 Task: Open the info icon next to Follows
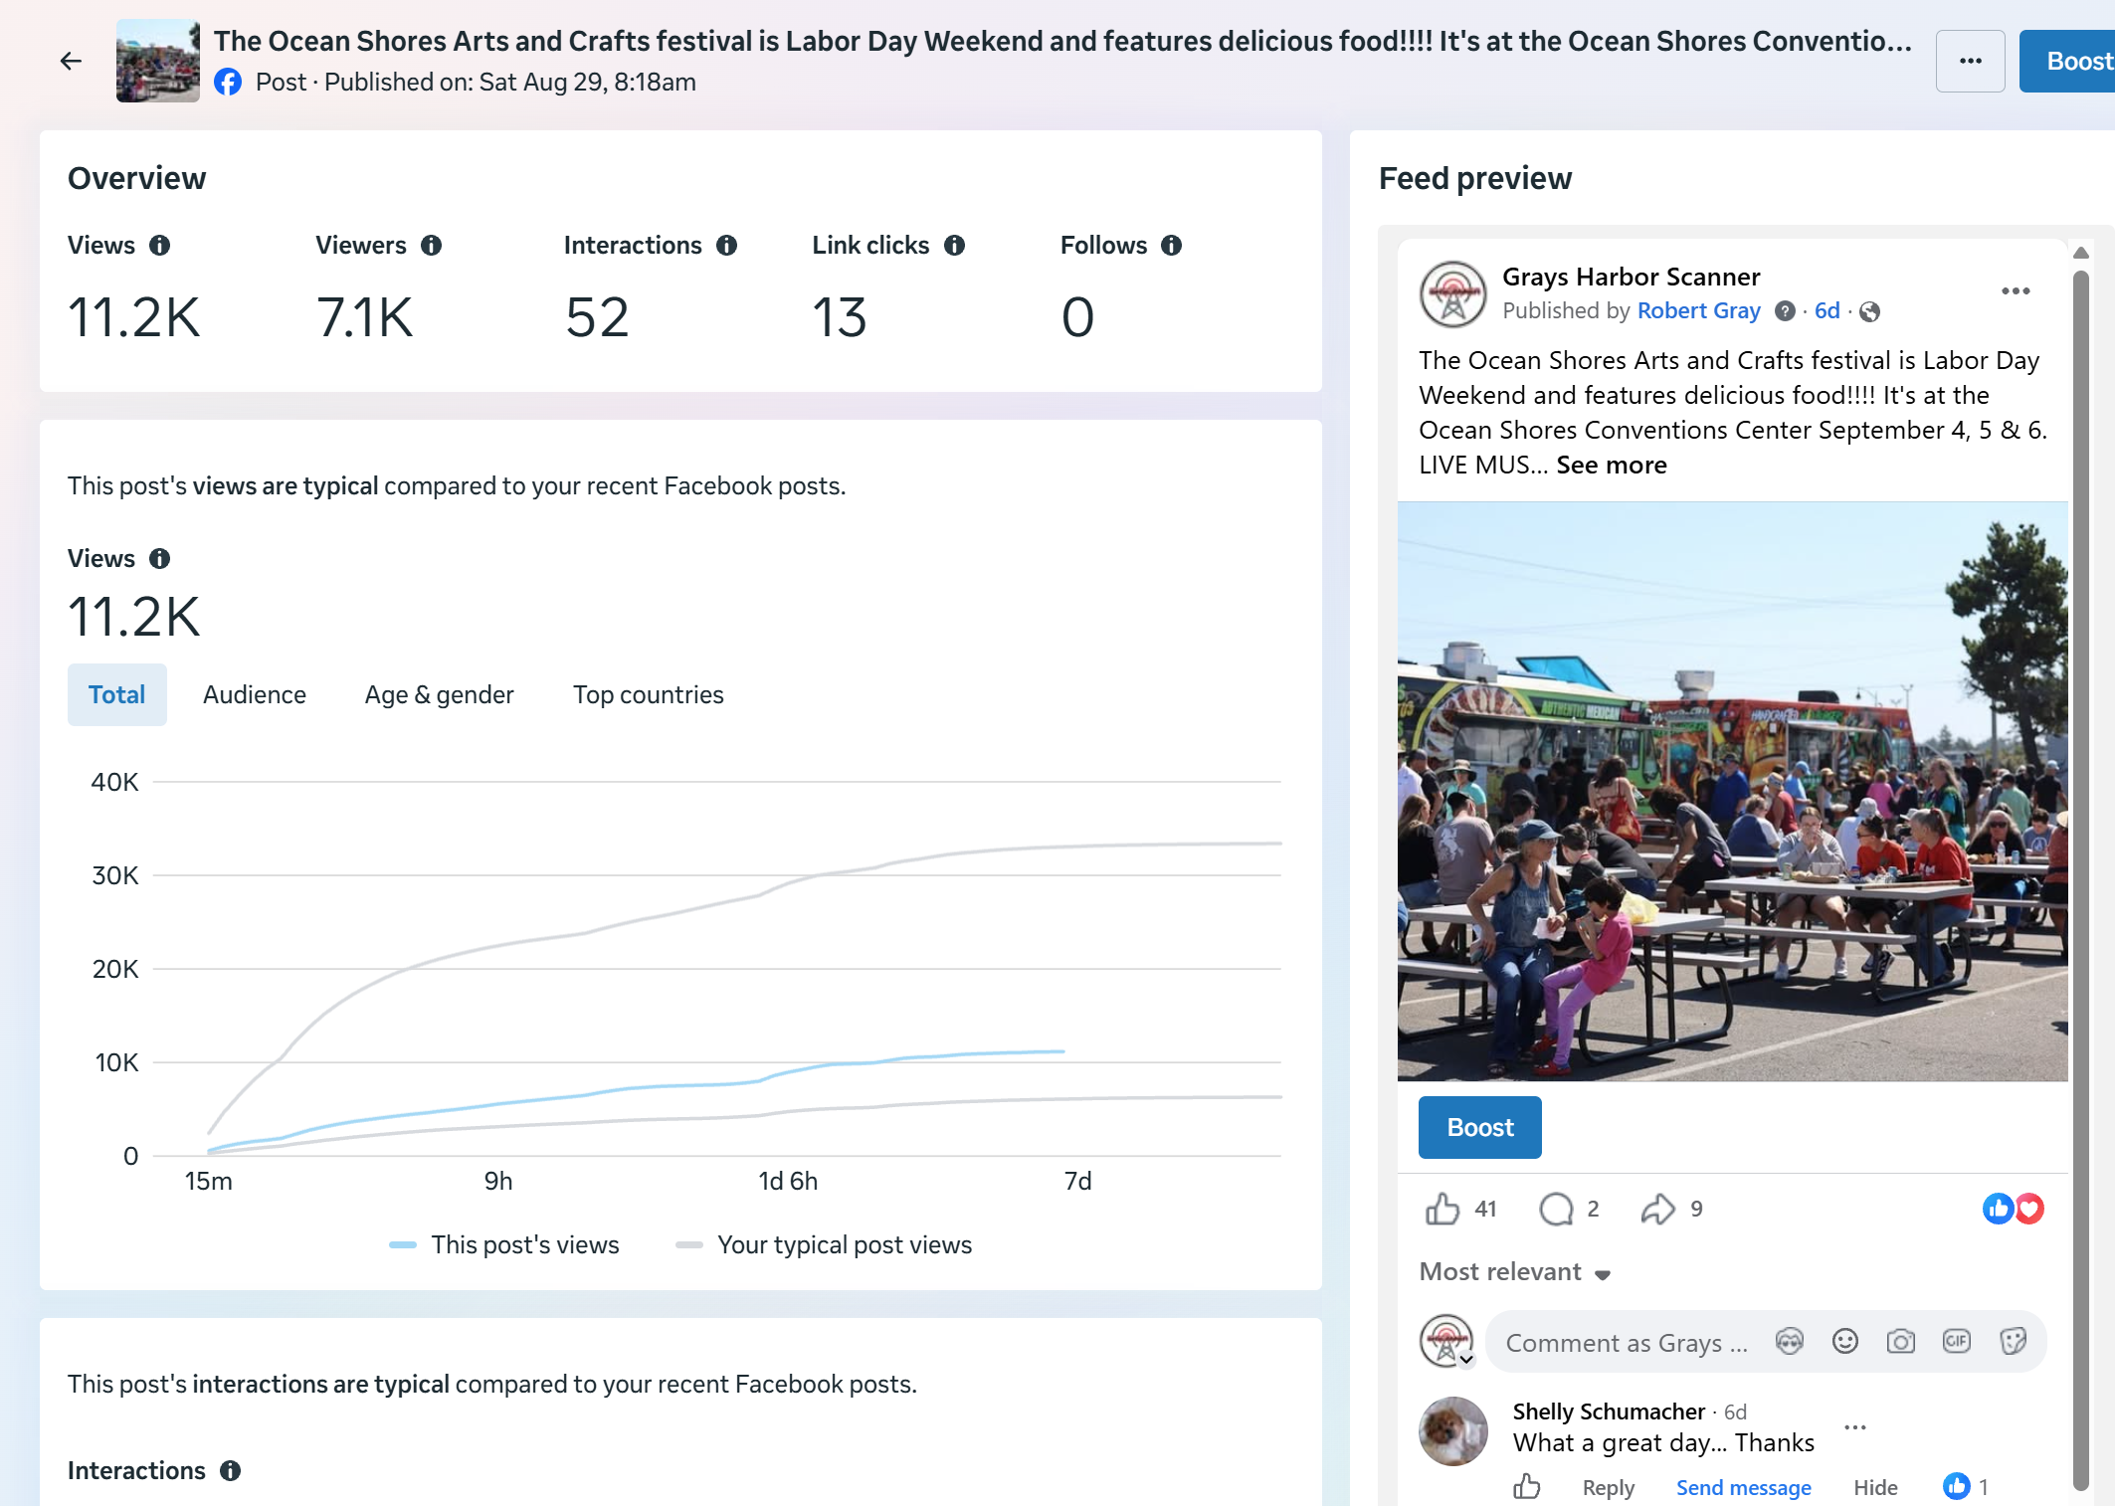pyautogui.click(x=1172, y=245)
